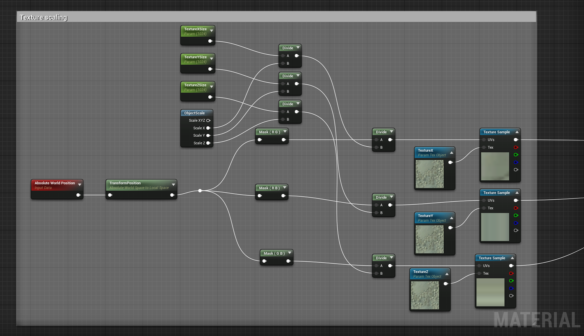Click the green G output pin on middle Texture Sample
The image size is (584, 336).
[x=516, y=215]
